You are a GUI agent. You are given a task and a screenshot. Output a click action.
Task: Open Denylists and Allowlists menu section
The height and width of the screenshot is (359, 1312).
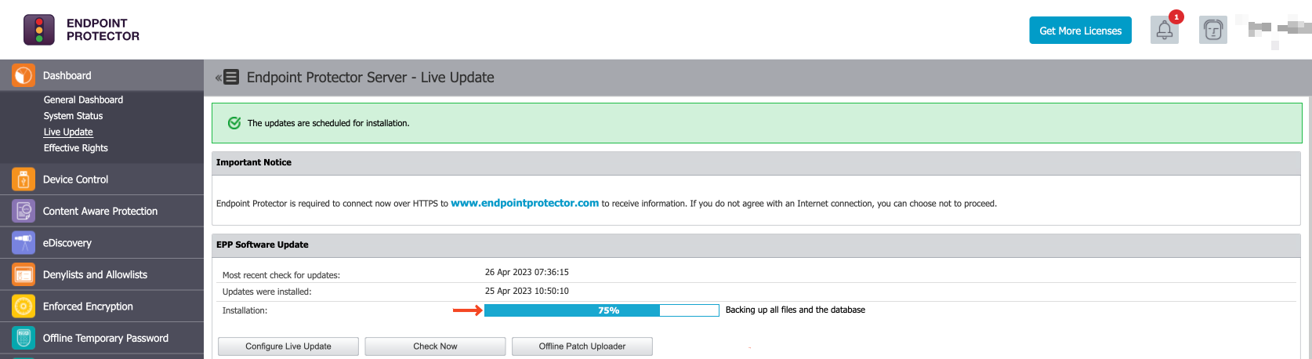(102, 274)
